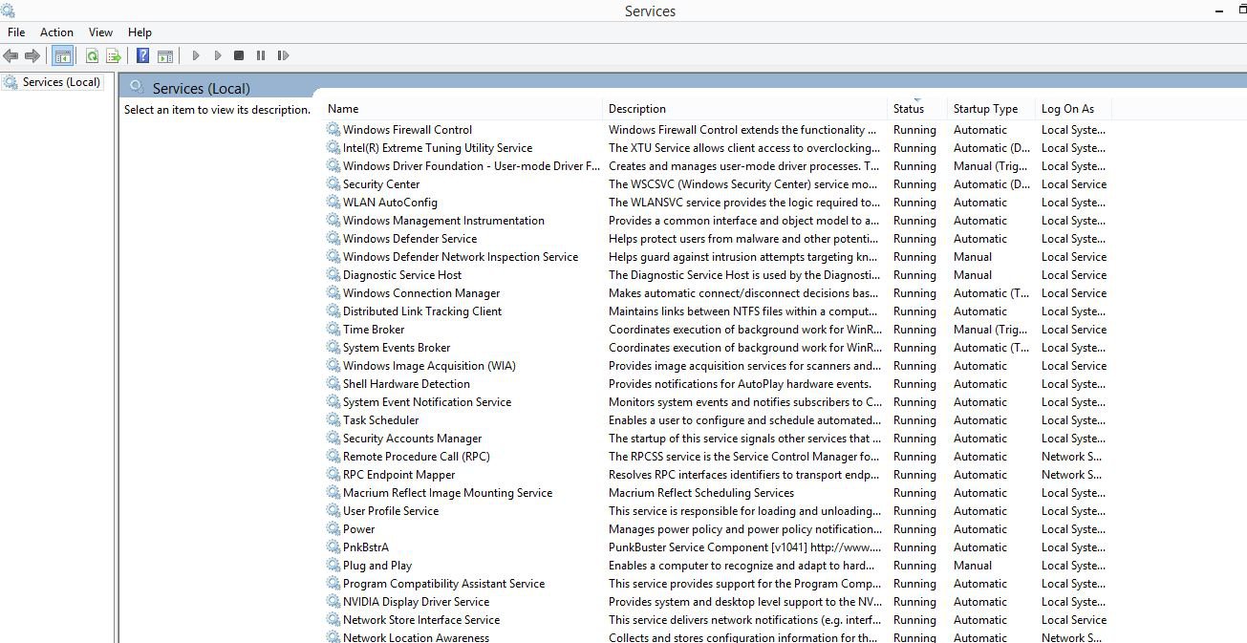Click the gear icon for NVIDIA Display Driver Service

coord(333,602)
